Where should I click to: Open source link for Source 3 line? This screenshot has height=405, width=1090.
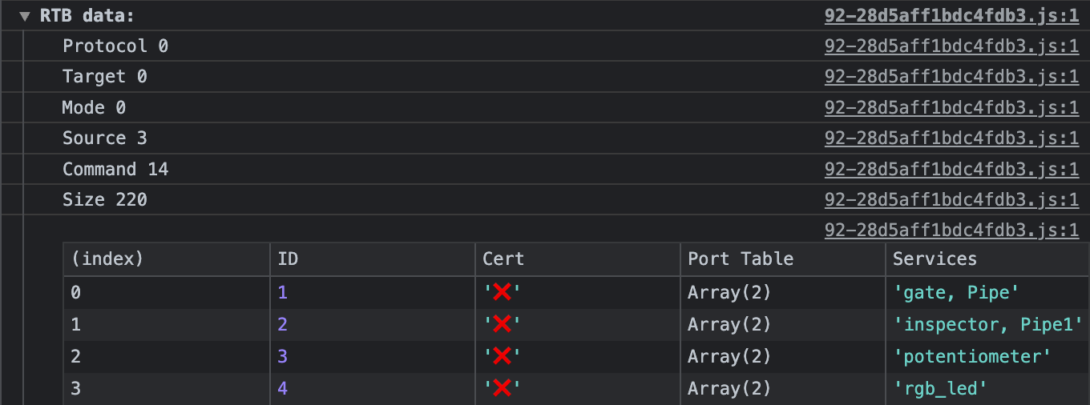pyautogui.click(x=951, y=138)
